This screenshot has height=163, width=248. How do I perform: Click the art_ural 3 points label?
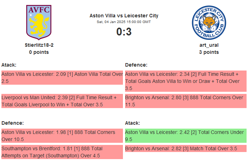point(209,52)
